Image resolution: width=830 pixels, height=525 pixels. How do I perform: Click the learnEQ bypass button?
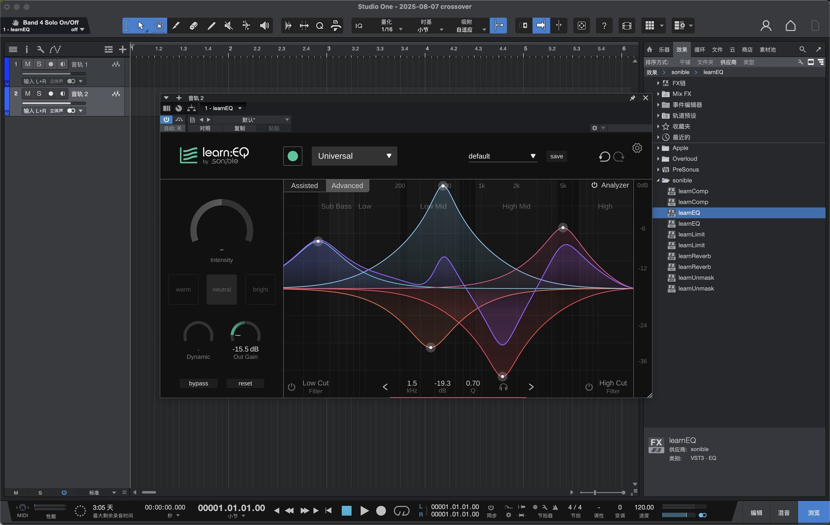(x=198, y=383)
